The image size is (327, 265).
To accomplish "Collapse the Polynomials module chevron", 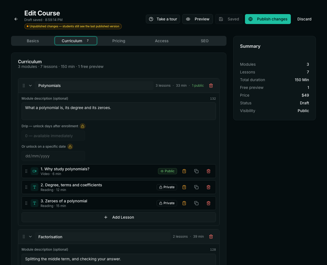I will (x=30, y=86).
